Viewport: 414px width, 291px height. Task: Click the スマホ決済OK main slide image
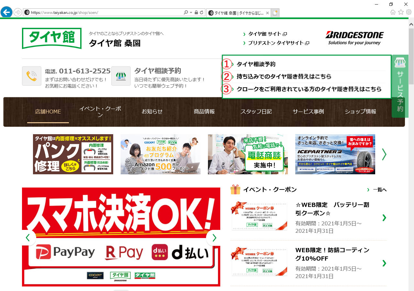coord(121,237)
